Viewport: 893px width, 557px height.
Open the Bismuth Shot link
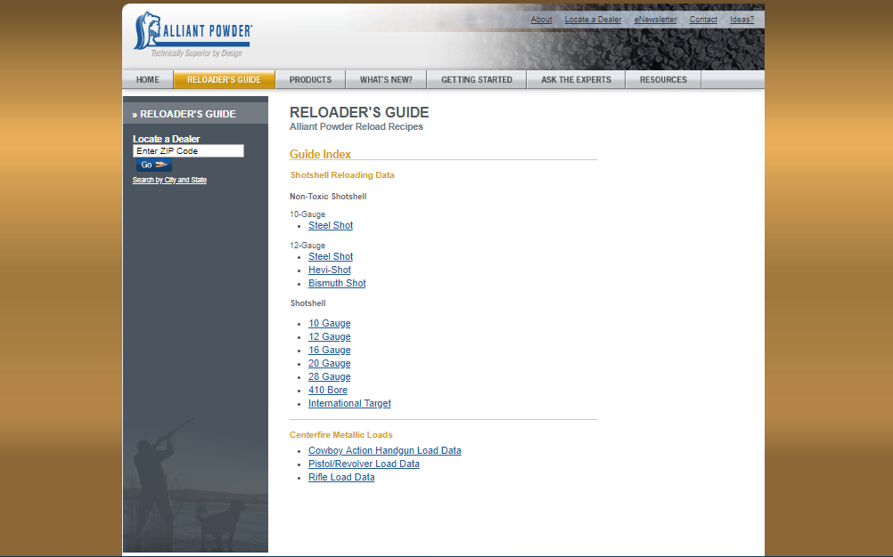pyautogui.click(x=337, y=283)
